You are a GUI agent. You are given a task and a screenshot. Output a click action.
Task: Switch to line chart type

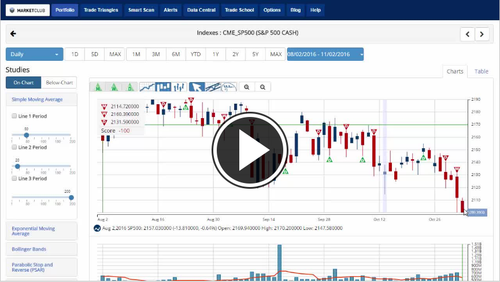click(x=147, y=87)
